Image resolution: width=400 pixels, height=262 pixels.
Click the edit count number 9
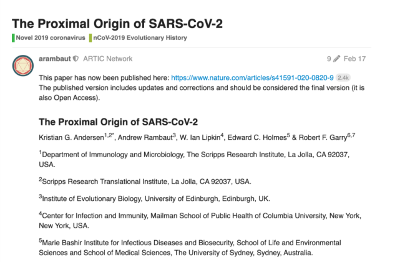[x=329, y=59]
